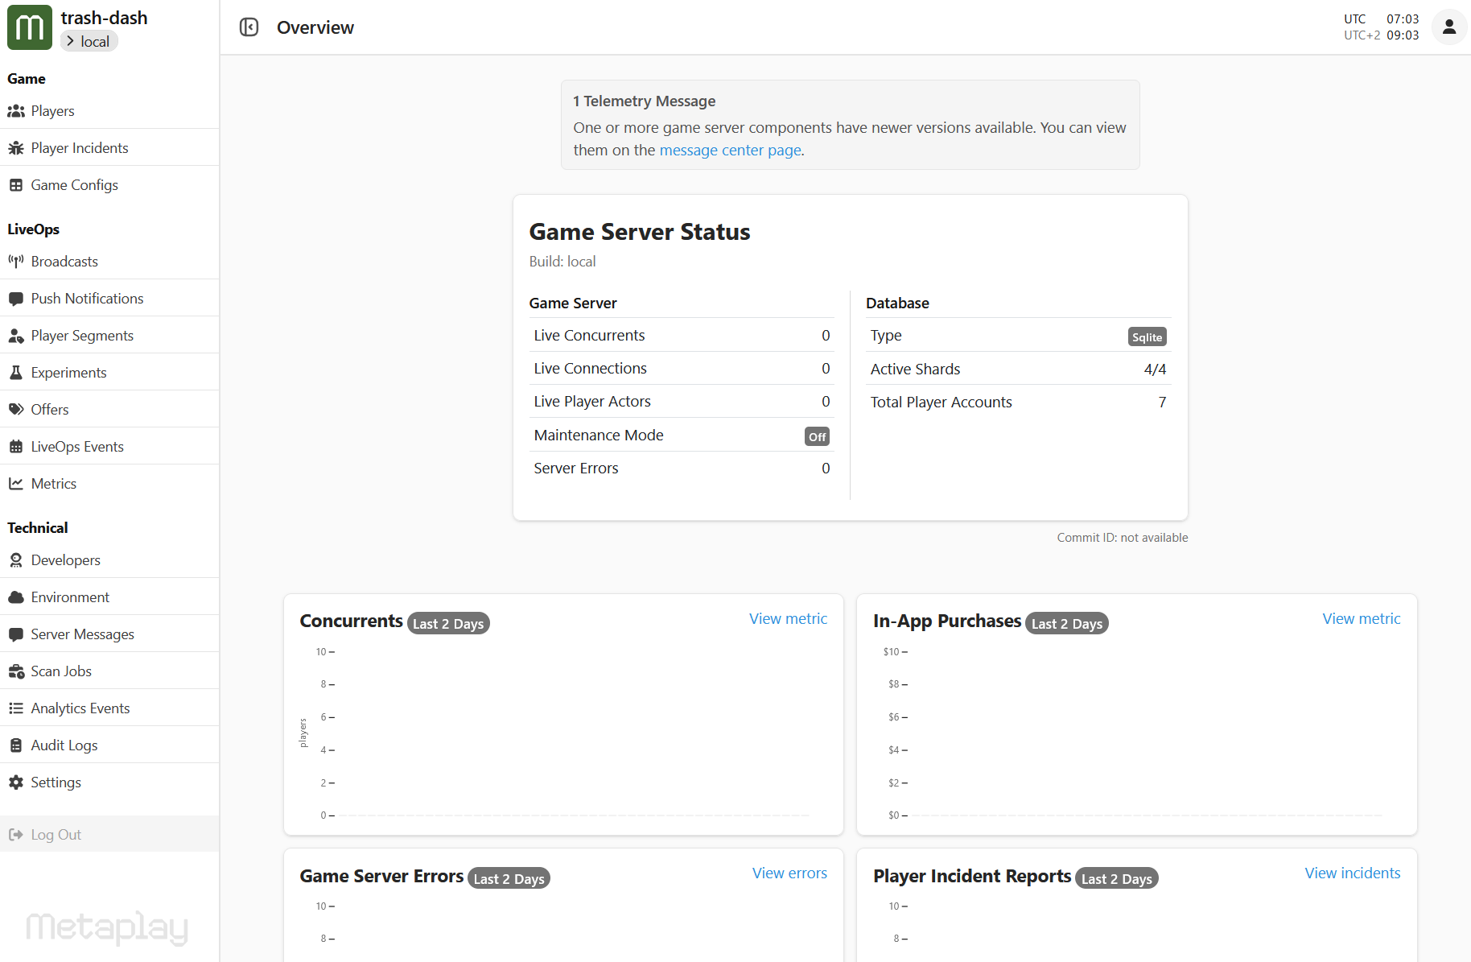Screen dimensions: 1471x962
Task: Click the Maintenance Mode Off badge
Action: (817, 436)
